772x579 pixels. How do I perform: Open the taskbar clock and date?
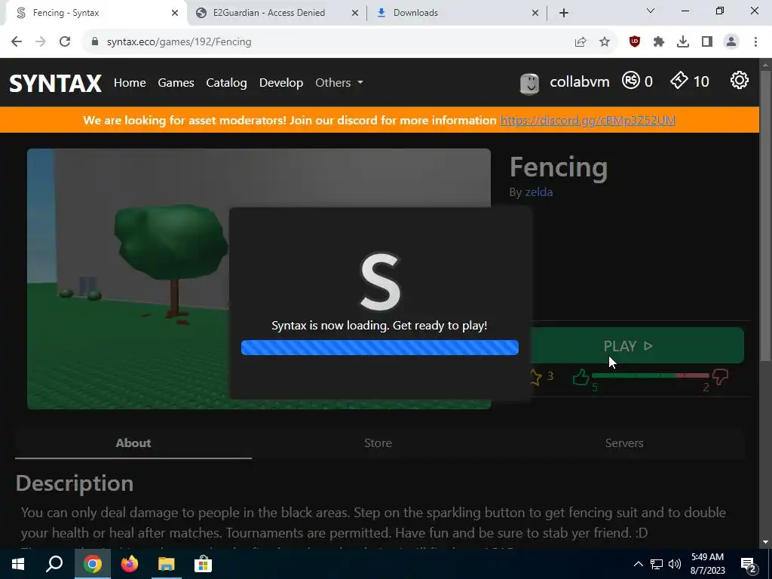tap(707, 564)
